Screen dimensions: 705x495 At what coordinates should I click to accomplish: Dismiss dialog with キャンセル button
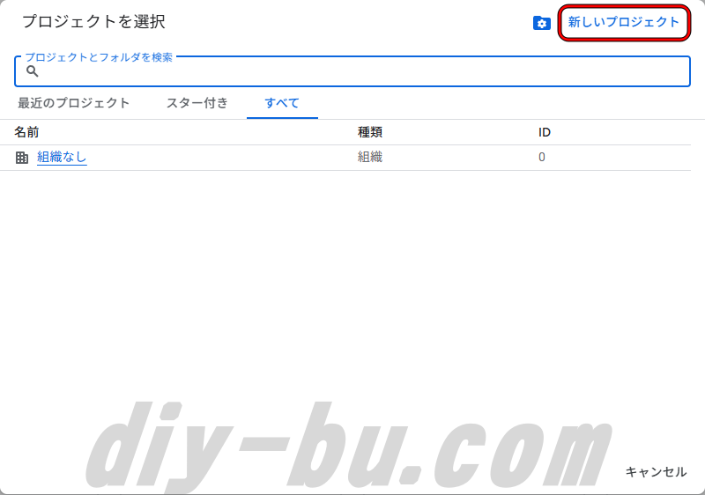(656, 471)
